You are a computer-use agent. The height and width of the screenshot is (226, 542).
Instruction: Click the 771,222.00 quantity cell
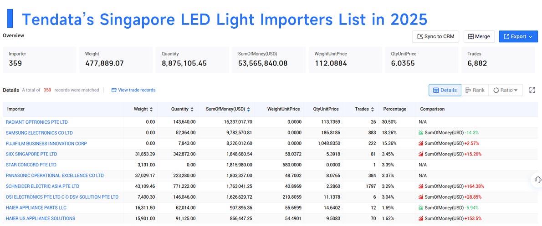click(184, 186)
